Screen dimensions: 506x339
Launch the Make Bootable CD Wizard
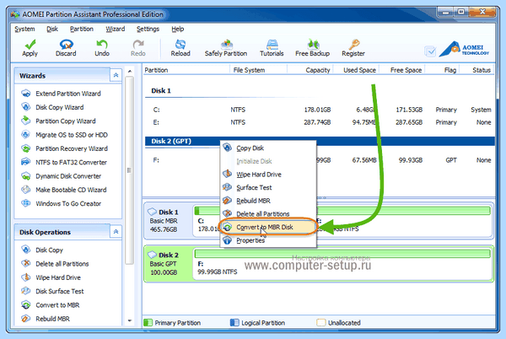coord(64,190)
